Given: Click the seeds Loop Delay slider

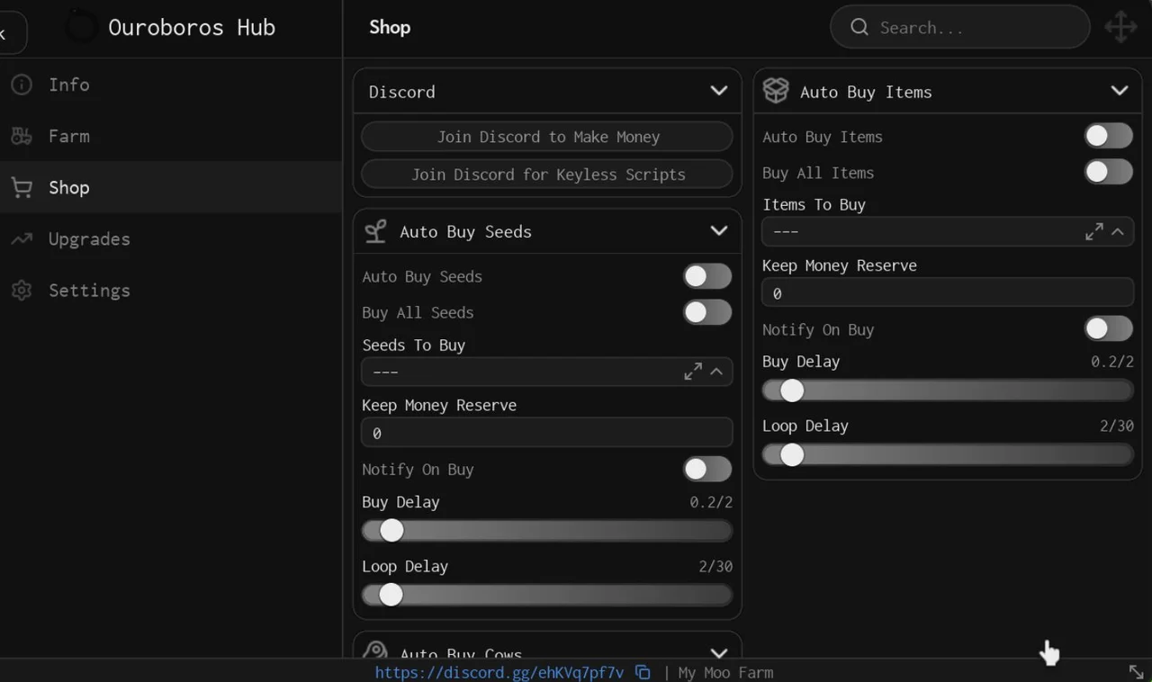Looking at the screenshot, I should pos(547,595).
